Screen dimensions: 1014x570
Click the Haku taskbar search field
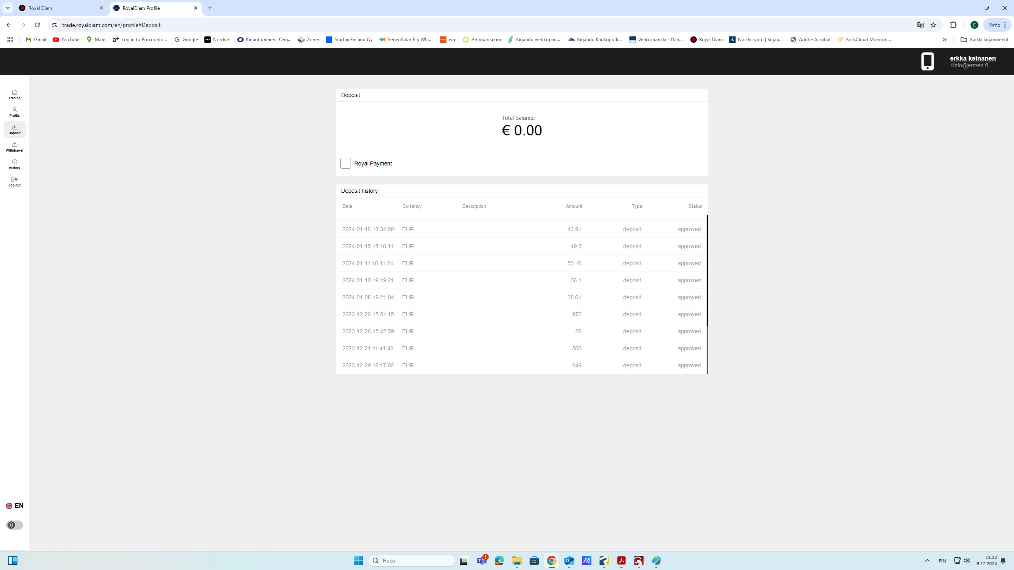pyautogui.click(x=412, y=560)
